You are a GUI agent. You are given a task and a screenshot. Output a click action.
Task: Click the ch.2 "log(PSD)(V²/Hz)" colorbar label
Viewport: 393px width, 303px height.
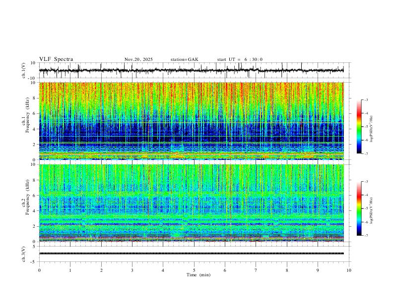click(x=372, y=210)
